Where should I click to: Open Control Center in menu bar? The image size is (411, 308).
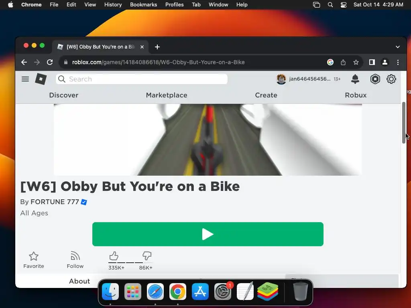point(344,5)
